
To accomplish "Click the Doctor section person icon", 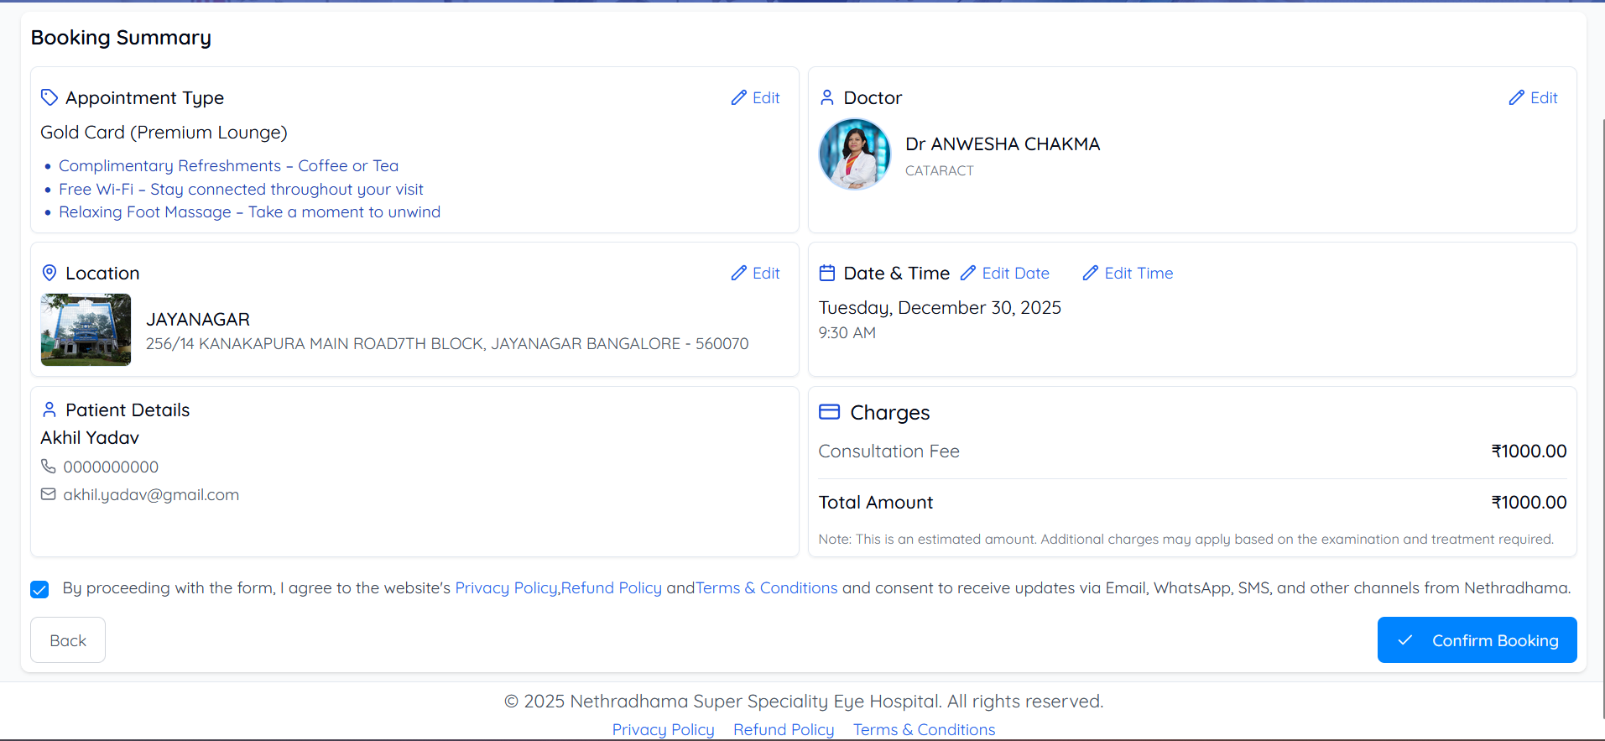I will tap(827, 98).
